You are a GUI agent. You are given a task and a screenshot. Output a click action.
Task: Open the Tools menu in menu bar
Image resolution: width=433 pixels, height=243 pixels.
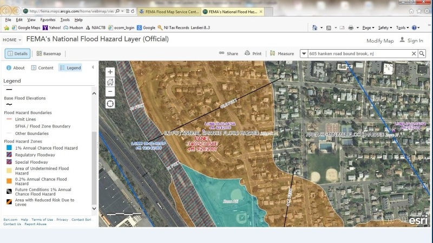point(65,20)
